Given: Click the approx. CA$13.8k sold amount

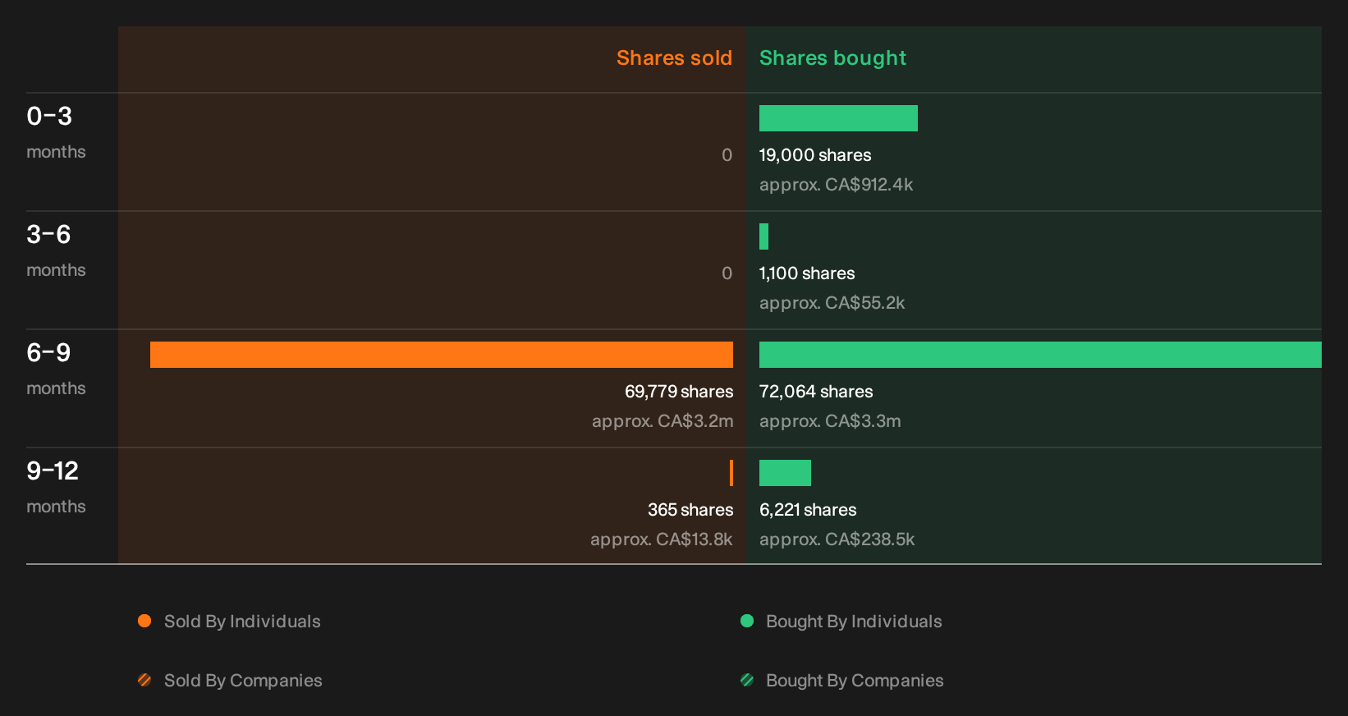Looking at the screenshot, I should [x=661, y=539].
